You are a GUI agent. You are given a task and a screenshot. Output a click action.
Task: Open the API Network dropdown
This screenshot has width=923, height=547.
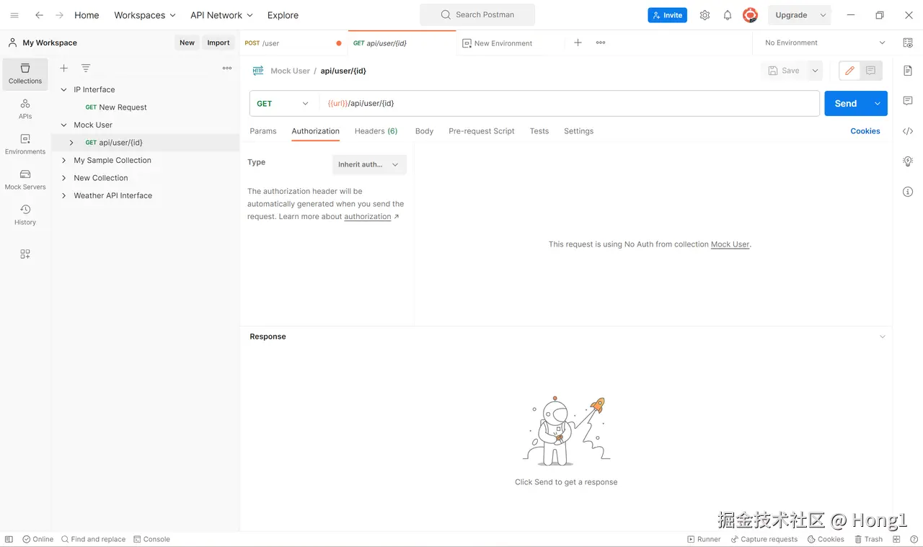pos(221,15)
